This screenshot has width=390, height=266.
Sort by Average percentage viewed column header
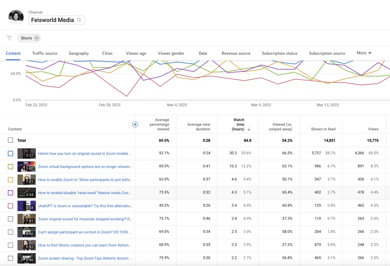click(x=160, y=124)
